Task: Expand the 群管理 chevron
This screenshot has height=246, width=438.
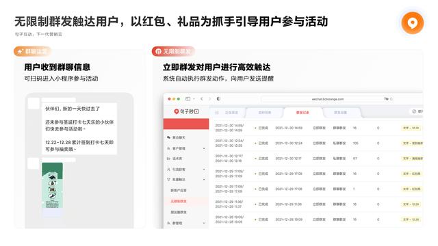Action: click(204, 223)
